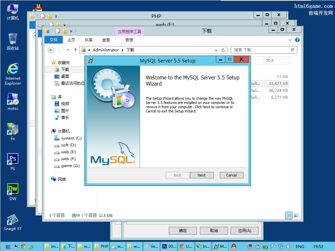The image size is (335, 251).
Task: Select soft (D:) drive
Action: click(x=68, y=145)
